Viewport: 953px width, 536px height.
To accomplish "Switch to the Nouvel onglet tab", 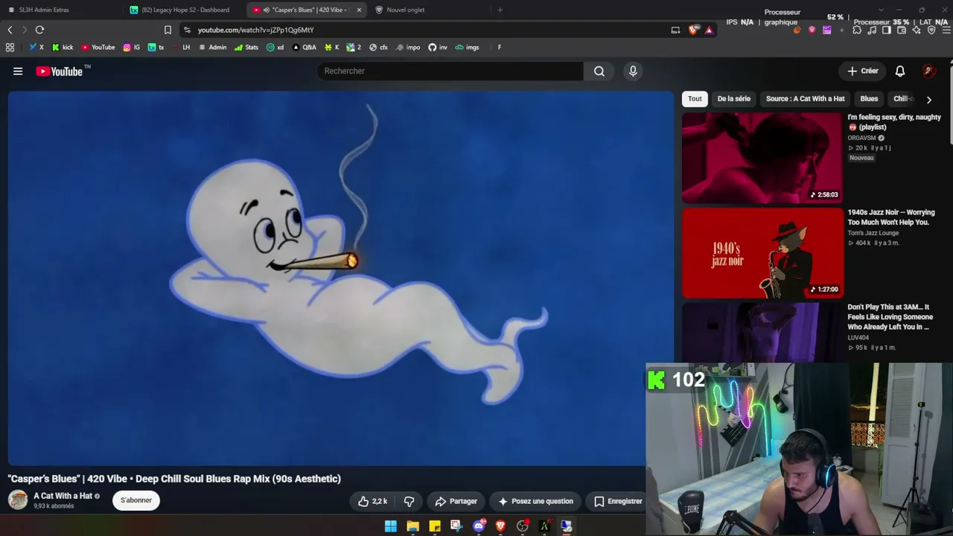I will [429, 10].
